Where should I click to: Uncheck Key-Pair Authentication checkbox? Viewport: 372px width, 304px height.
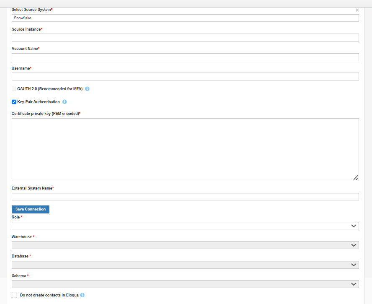tap(14, 102)
